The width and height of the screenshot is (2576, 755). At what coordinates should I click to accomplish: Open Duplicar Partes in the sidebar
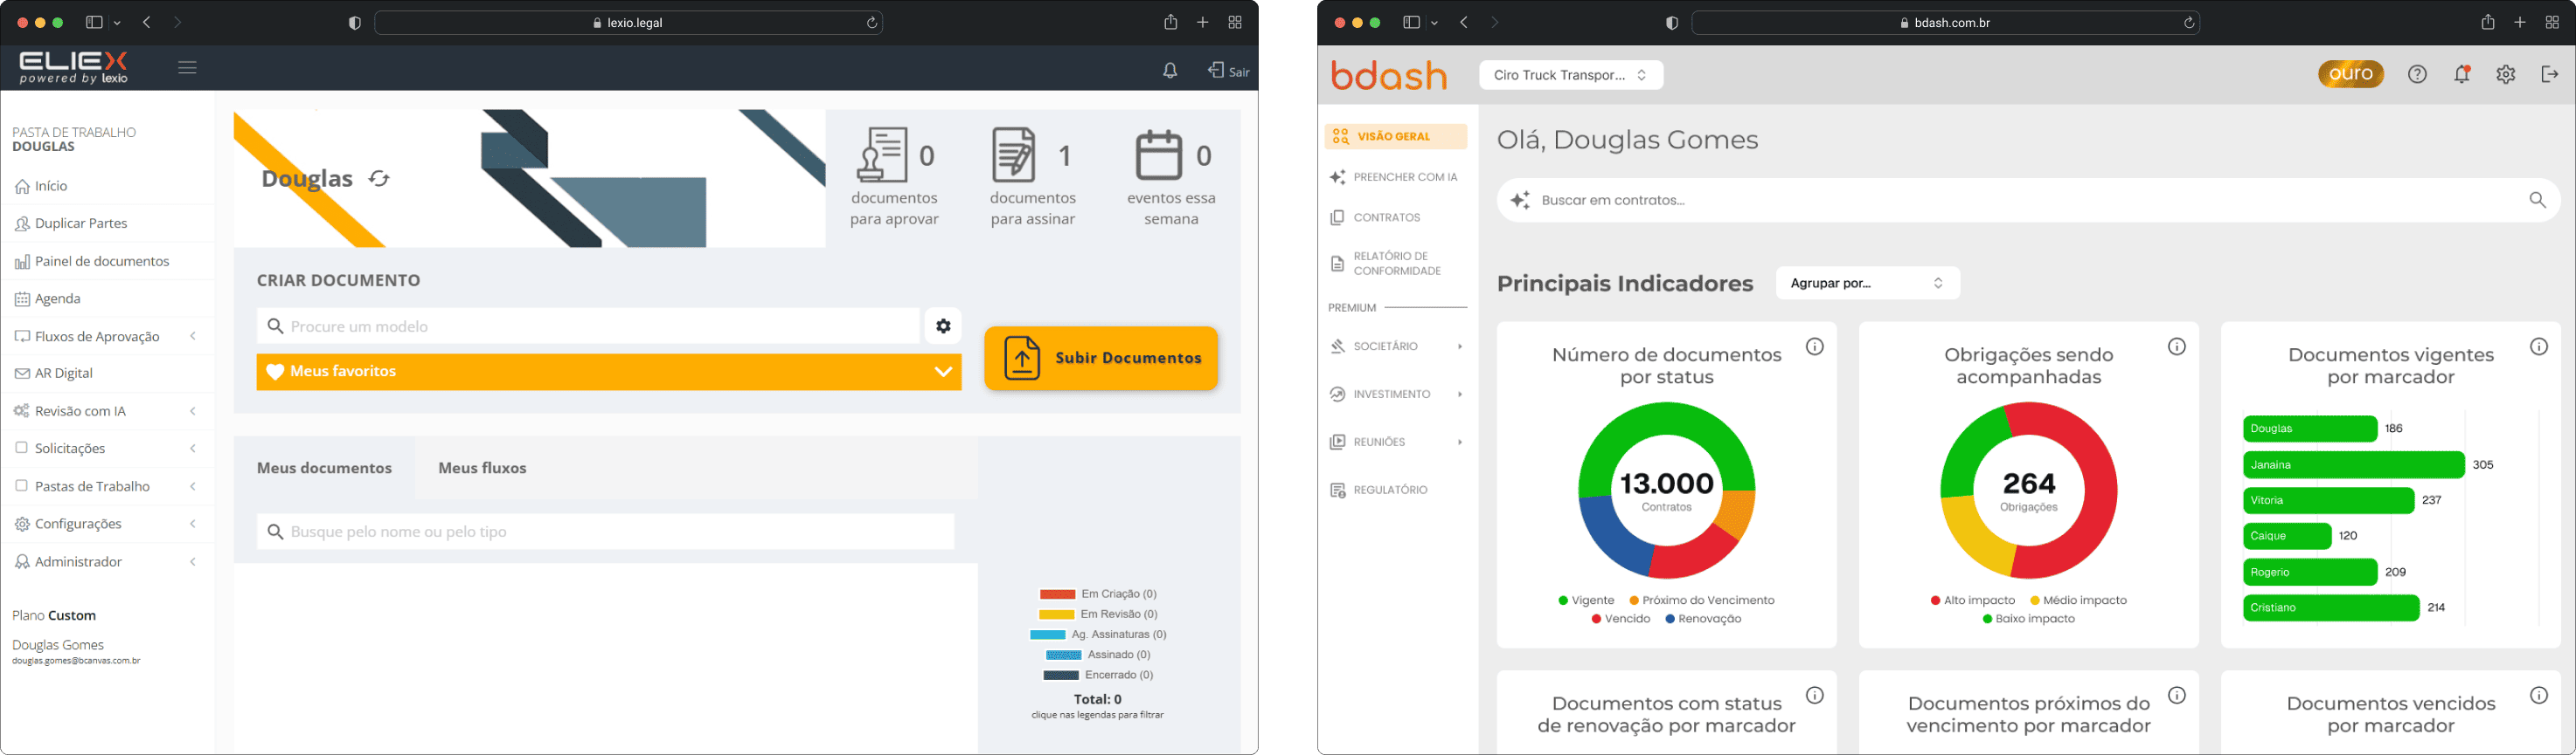pos(72,223)
